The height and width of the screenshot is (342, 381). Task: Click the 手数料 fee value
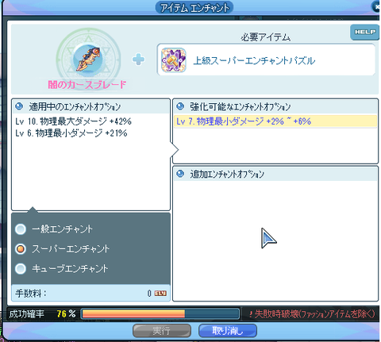(x=149, y=294)
